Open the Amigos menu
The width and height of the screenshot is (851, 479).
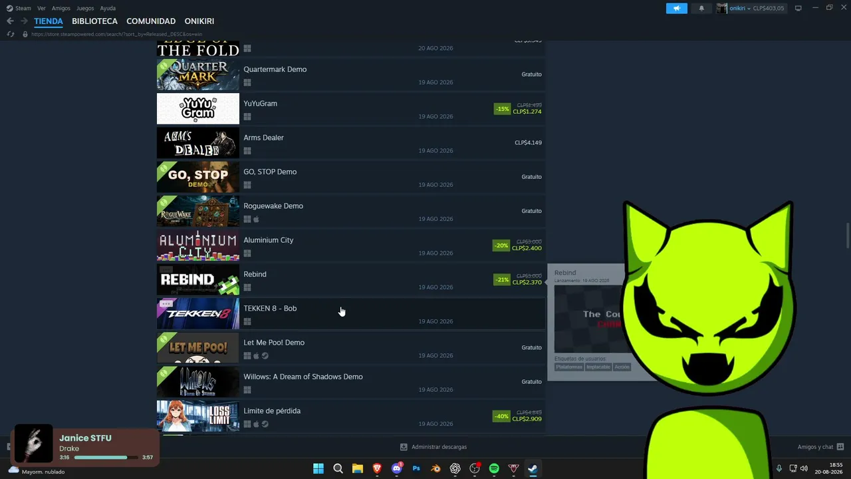click(61, 8)
